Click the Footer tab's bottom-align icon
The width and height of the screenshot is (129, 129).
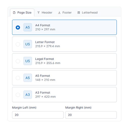point(59,13)
